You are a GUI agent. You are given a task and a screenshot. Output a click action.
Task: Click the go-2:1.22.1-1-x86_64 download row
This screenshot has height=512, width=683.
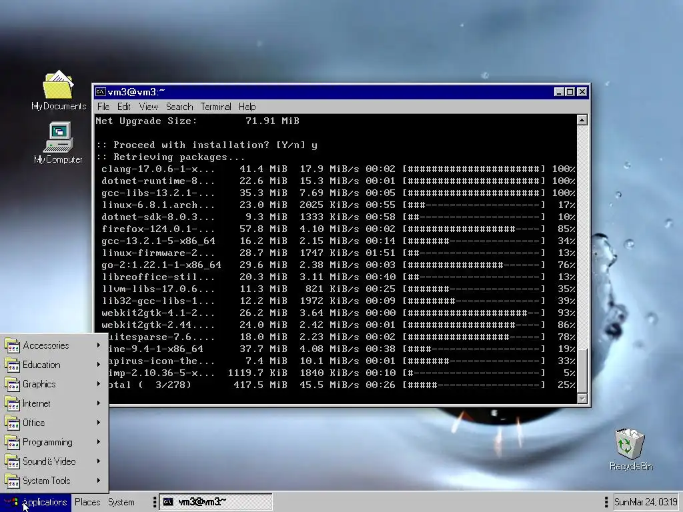pyautogui.click(x=338, y=265)
